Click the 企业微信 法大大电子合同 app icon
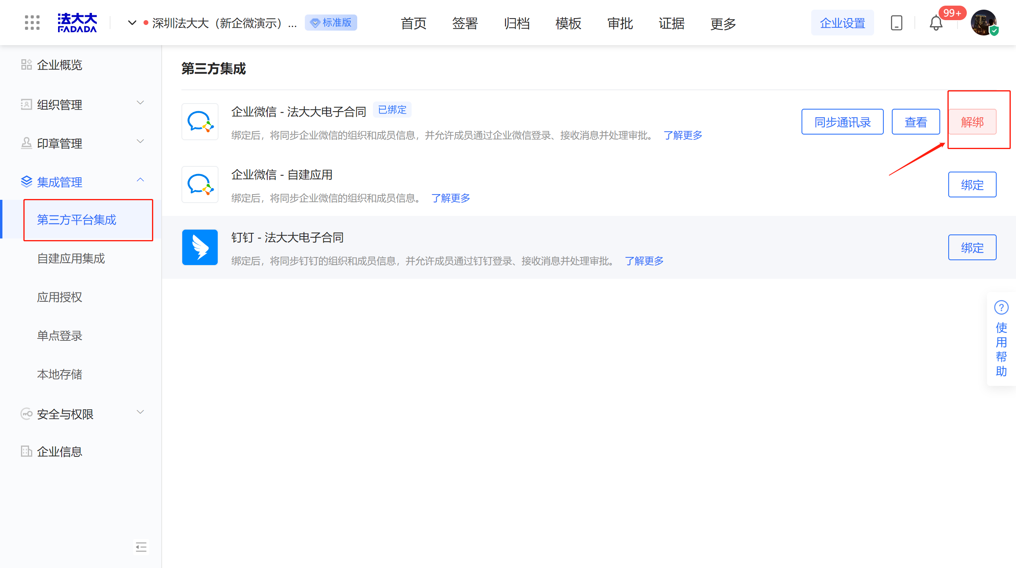Screen dimensions: 1016x568 pos(200,122)
